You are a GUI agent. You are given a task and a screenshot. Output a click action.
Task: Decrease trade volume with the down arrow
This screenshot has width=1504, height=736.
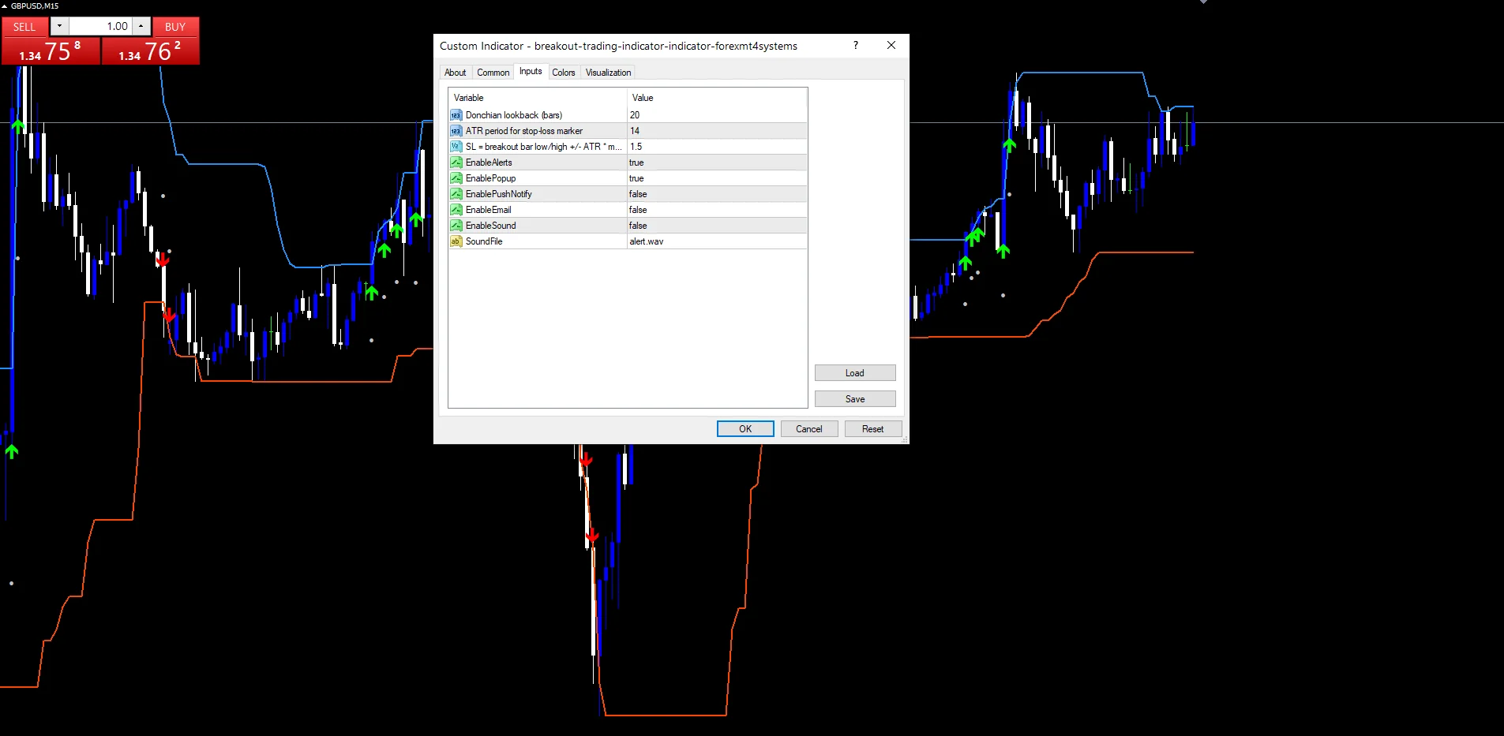pyautogui.click(x=59, y=26)
